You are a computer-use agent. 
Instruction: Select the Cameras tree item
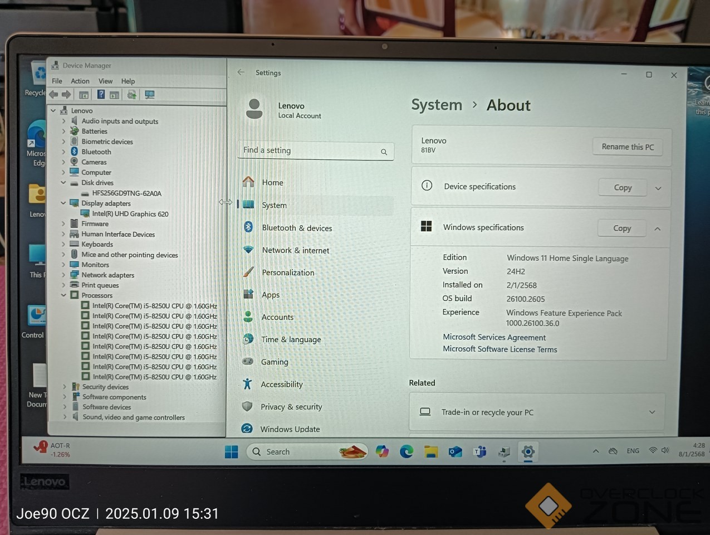tap(94, 162)
